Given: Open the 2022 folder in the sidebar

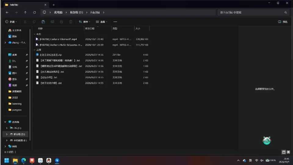Looking at the screenshot, I should [13, 98].
